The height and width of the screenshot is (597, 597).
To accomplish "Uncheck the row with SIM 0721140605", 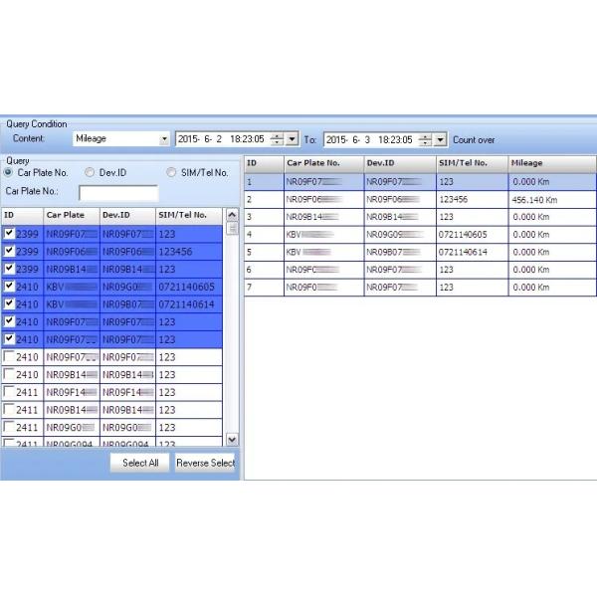I will (9, 287).
